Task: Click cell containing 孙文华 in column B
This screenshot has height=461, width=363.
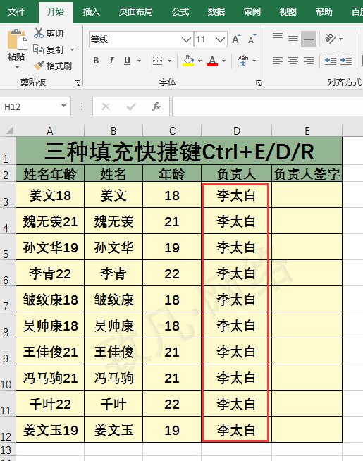Action: 113,247
